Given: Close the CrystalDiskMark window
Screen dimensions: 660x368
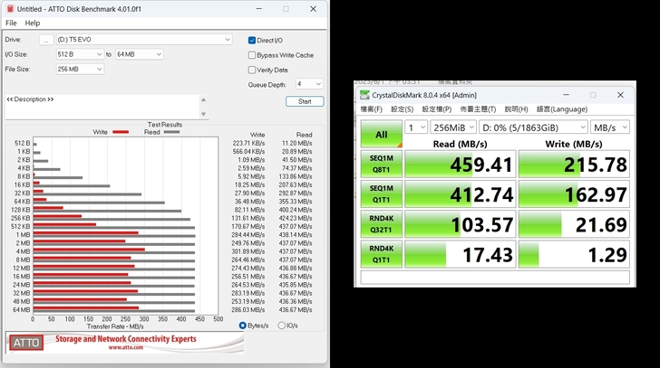Looking at the screenshot, I should pos(621,94).
